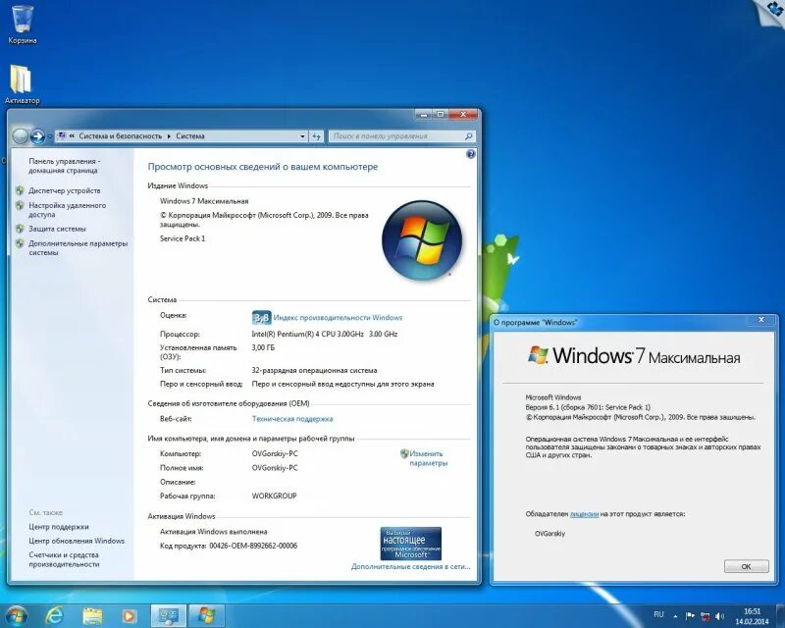Click the genuine Microsoft software badge

tap(410, 544)
